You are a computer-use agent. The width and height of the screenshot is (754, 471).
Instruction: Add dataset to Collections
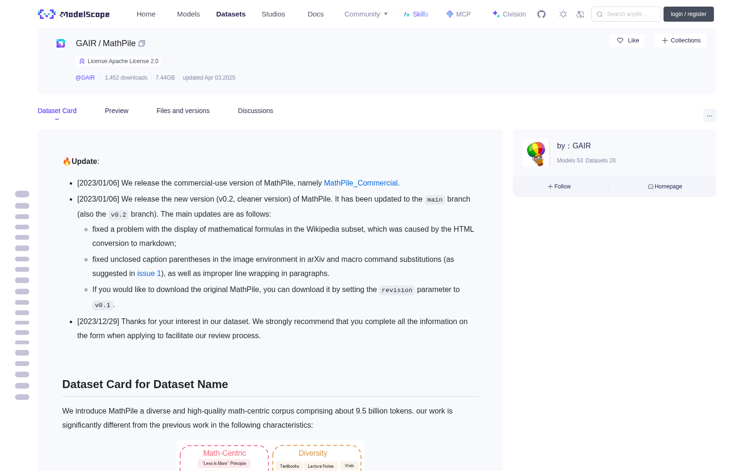pyautogui.click(x=680, y=41)
